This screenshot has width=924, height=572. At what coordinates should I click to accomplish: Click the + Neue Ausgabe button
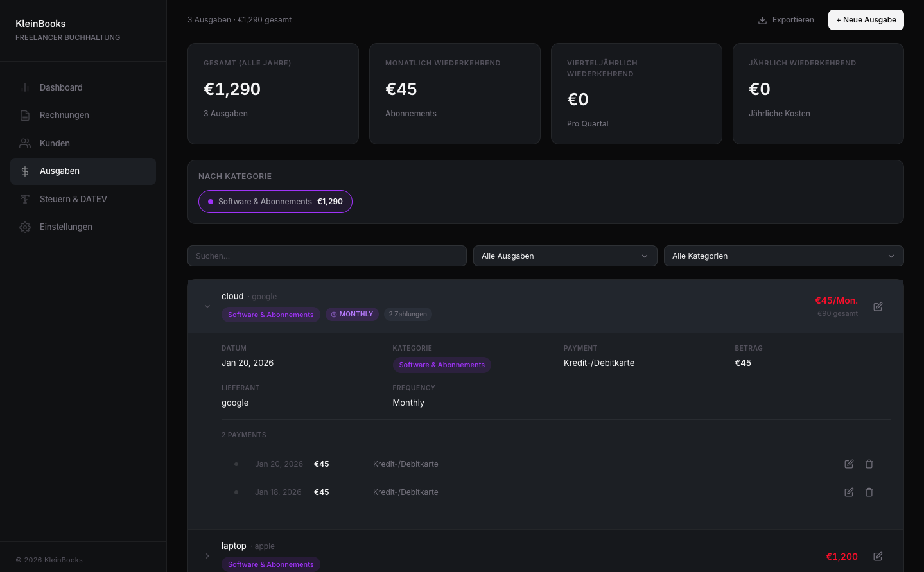click(x=866, y=20)
